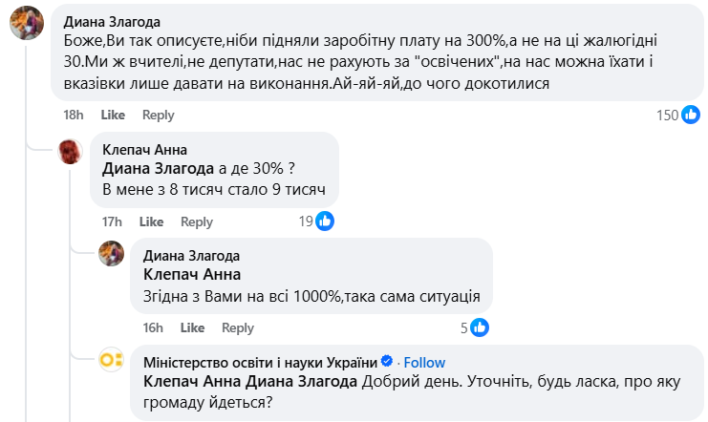This screenshot has width=708, height=422.
Task: Reply to the comment posted 18h ago
Action: pyautogui.click(x=159, y=116)
